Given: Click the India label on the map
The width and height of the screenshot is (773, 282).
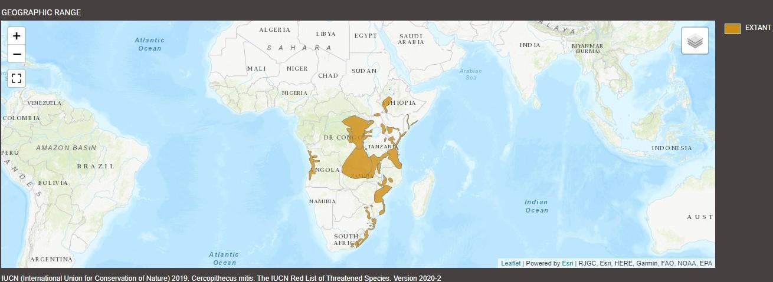Looking at the screenshot, I should tap(529, 45).
